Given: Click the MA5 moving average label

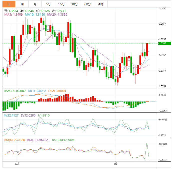Looking at the screenshot, I should click(13, 15).
